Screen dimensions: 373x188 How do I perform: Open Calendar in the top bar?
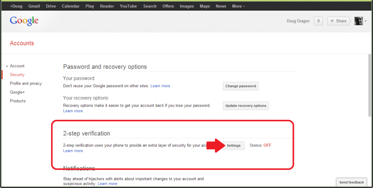pyautogui.click(x=71, y=6)
